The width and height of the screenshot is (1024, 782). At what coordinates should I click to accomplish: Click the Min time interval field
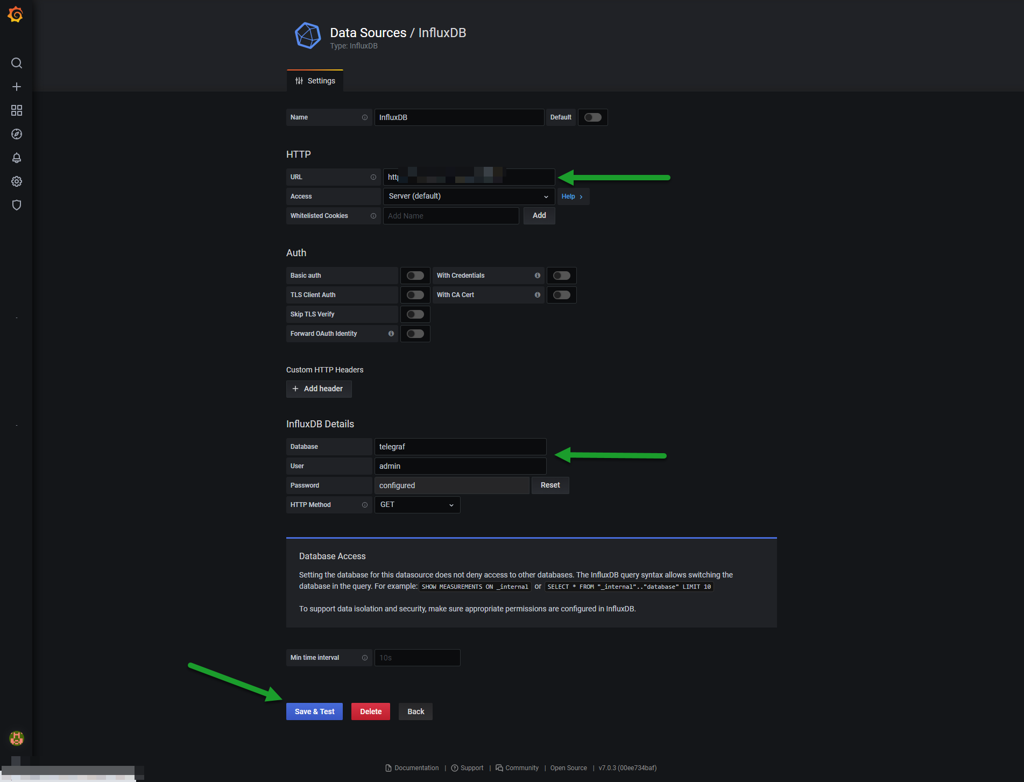pos(418,658)
